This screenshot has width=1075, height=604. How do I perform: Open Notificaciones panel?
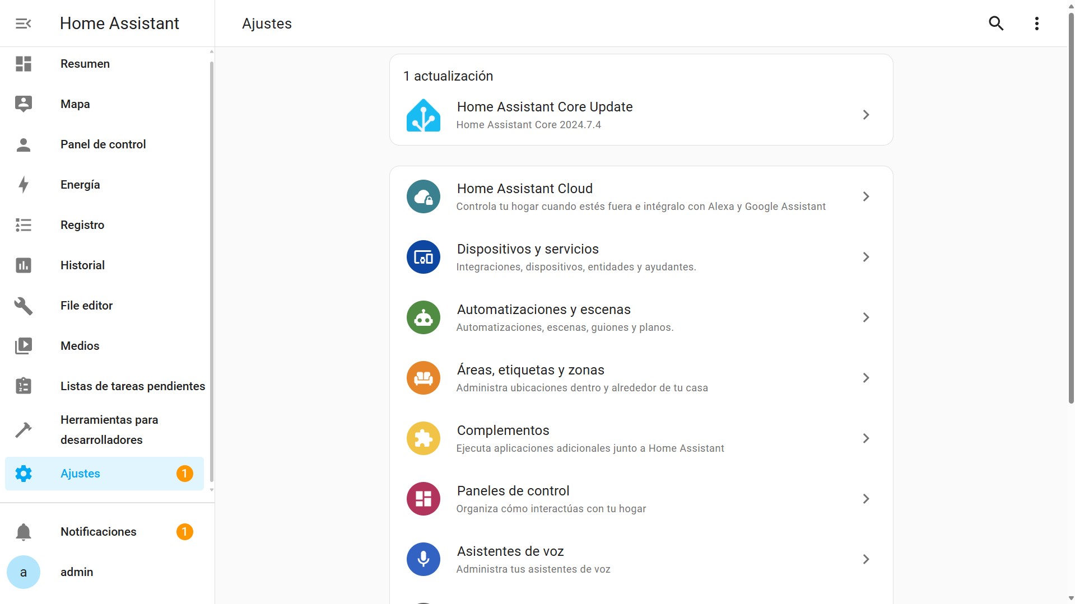point(99,532)
